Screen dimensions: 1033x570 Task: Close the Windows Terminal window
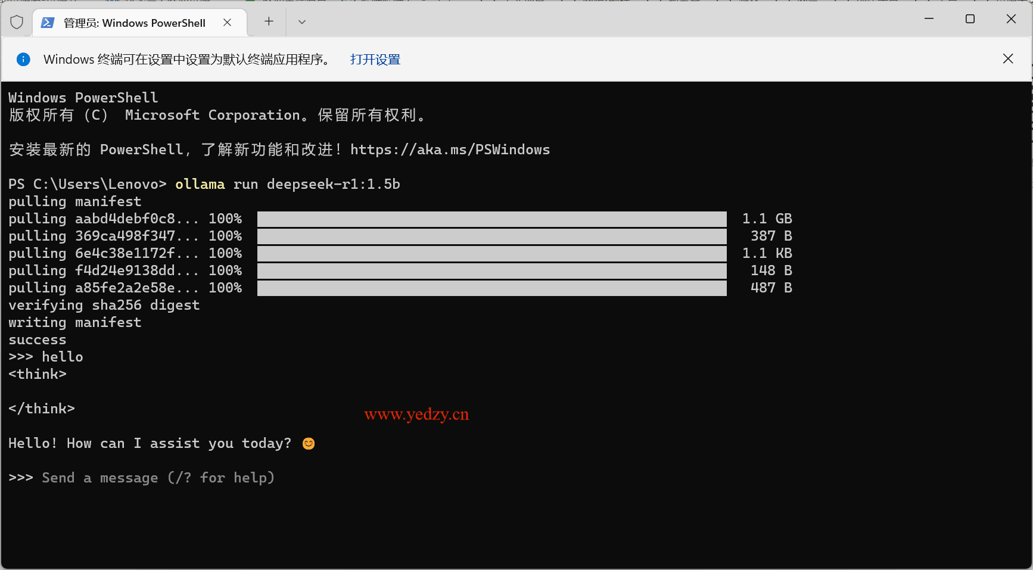tap(1011, 19)
